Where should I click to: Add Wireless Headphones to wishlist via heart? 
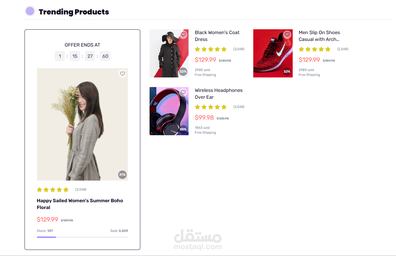pos(183,93)
